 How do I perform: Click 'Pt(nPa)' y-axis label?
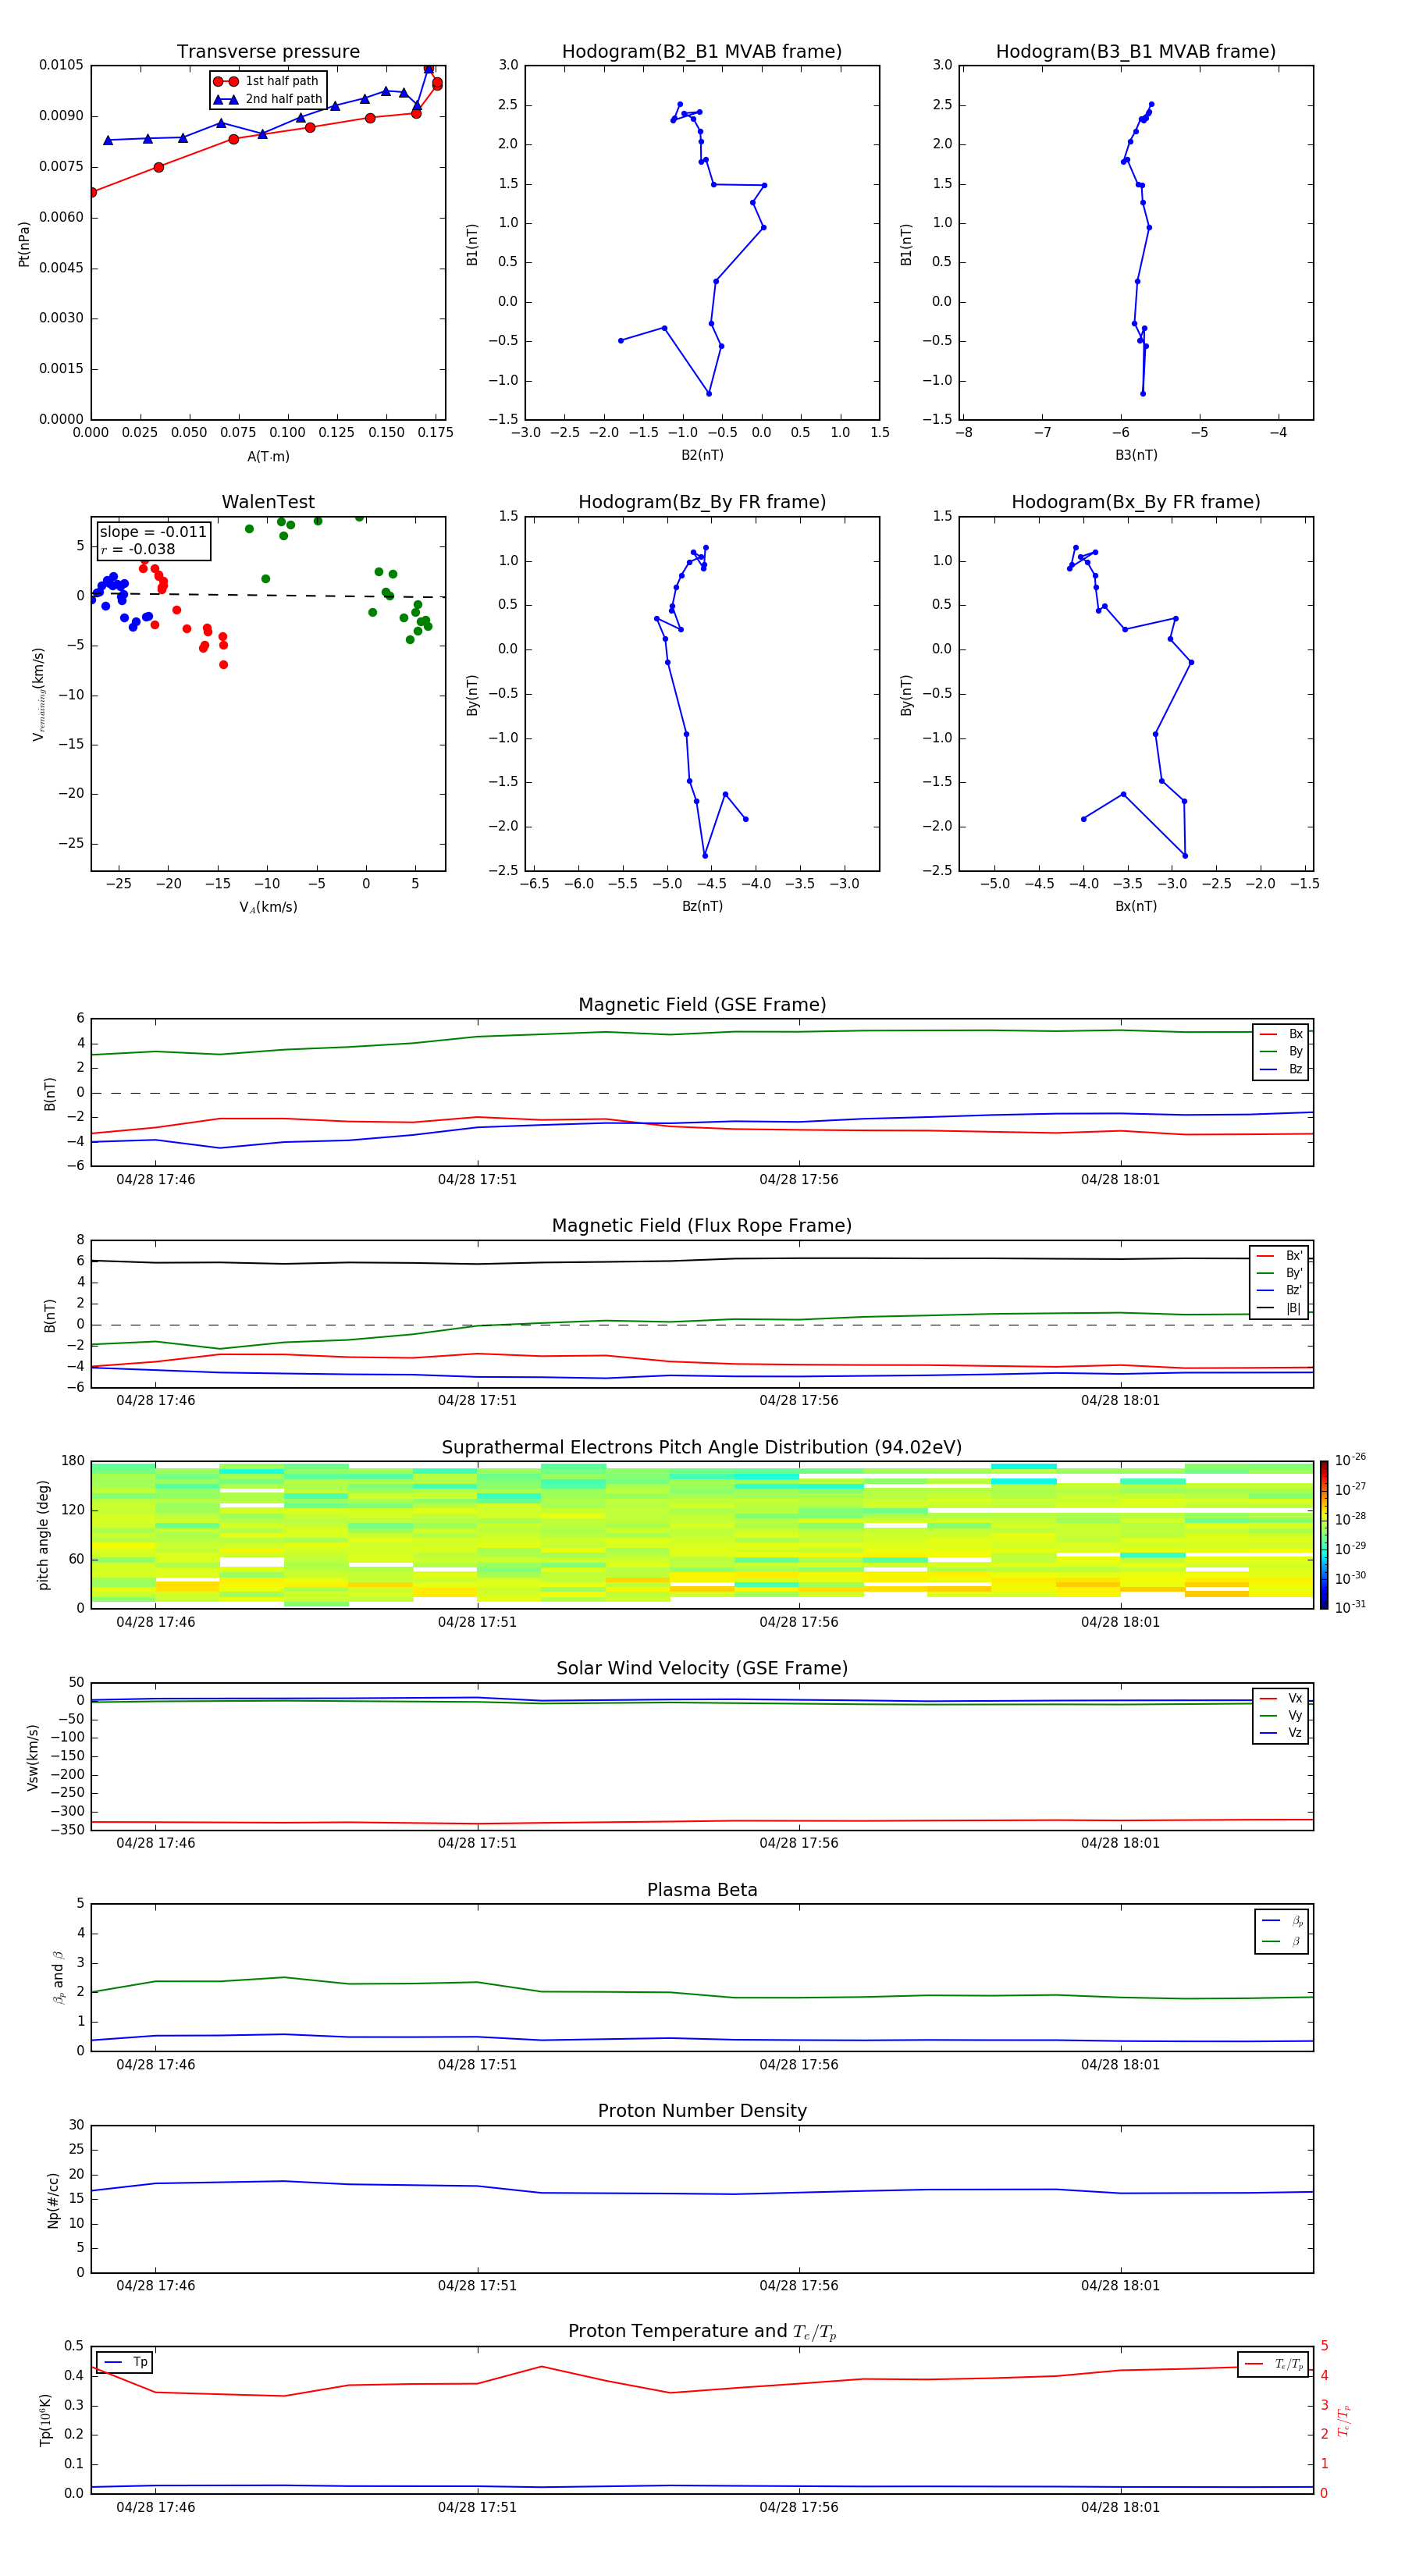(x=24, y=244)
